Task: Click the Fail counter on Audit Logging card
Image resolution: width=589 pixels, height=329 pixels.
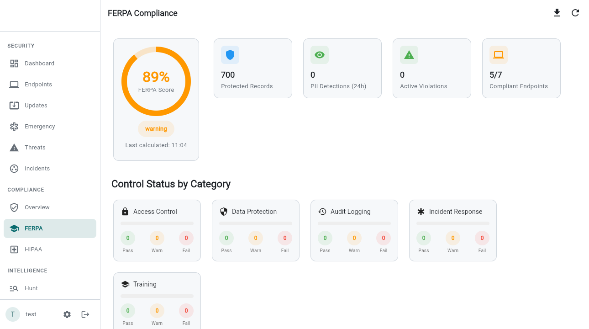Action: pyautogui.click(x=383, y=238)
